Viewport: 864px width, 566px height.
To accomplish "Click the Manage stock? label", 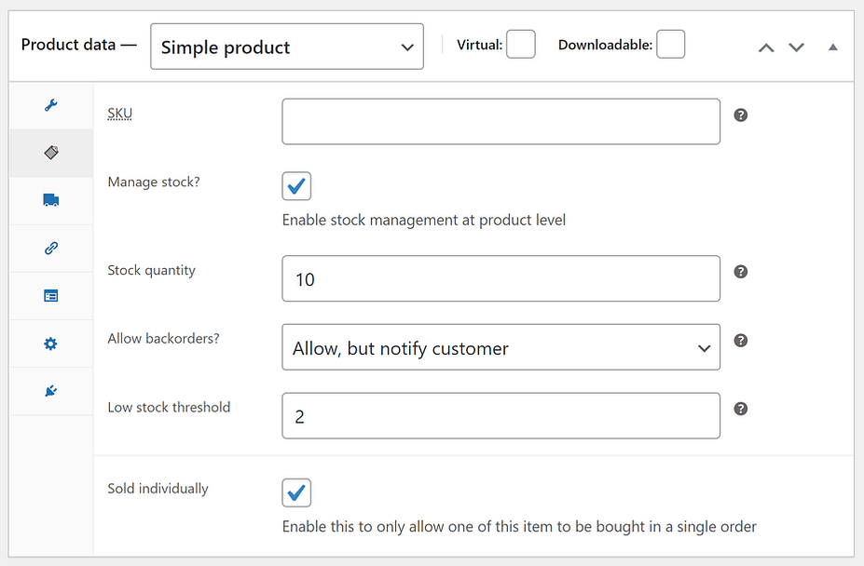I will point(154,182).
